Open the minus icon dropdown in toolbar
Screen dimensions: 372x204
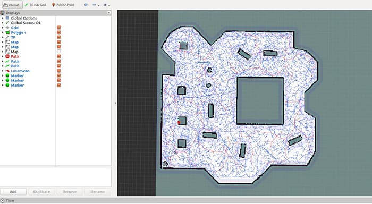[x=96, y=5]
